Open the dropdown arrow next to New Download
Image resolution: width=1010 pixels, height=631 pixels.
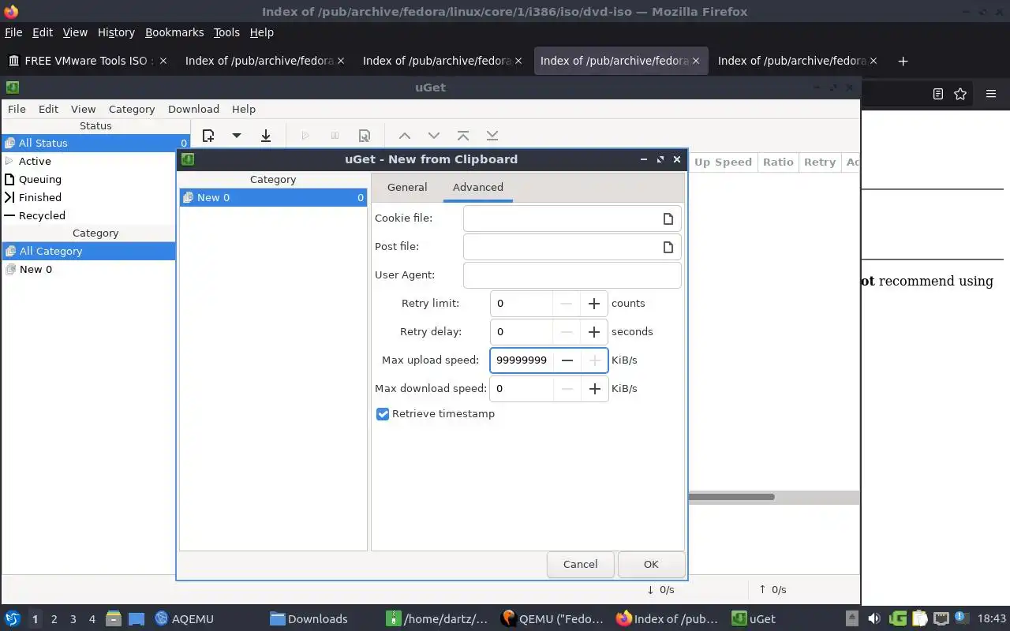tap(236, 136)
